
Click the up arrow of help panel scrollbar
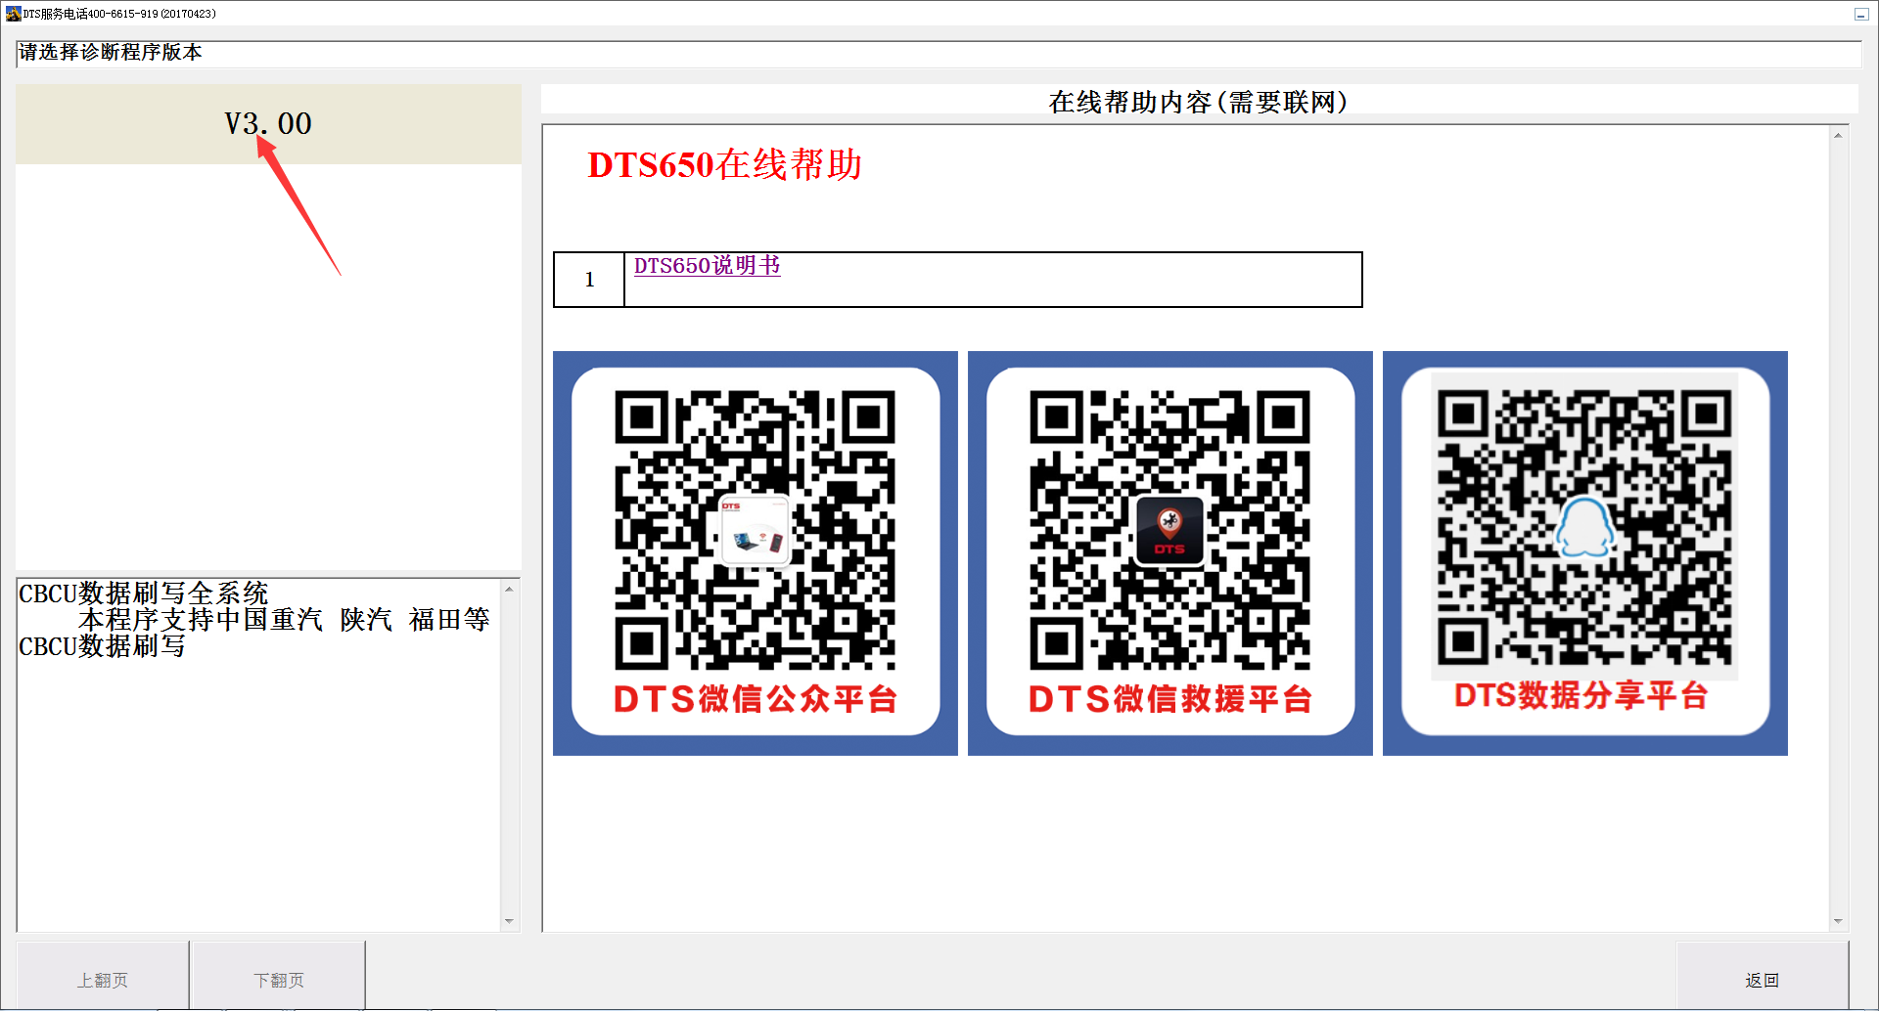tap(1838, 135)
